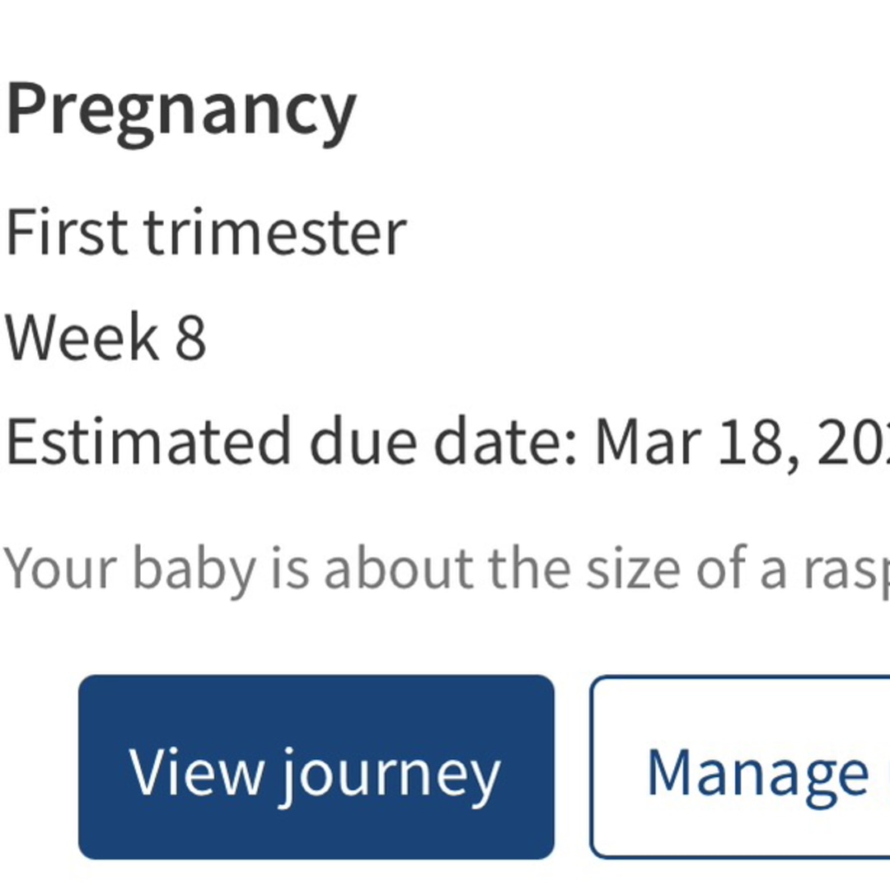
Task: Click the Week 8 label
Action: 105,336
